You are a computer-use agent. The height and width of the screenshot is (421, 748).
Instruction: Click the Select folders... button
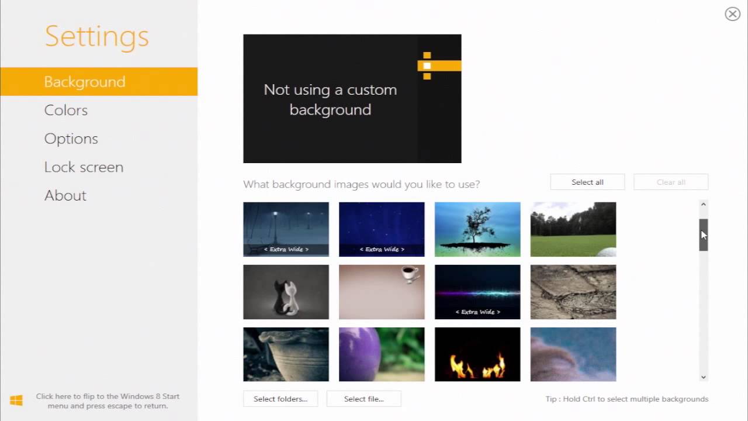(x=280, y=399)
